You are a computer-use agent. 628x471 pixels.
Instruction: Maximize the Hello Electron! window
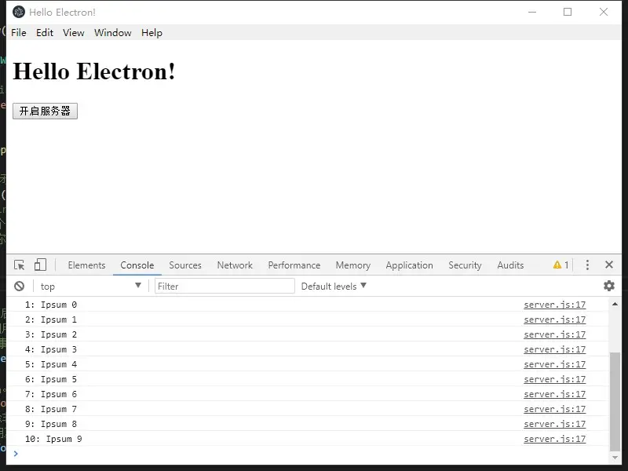pos(568,12)
